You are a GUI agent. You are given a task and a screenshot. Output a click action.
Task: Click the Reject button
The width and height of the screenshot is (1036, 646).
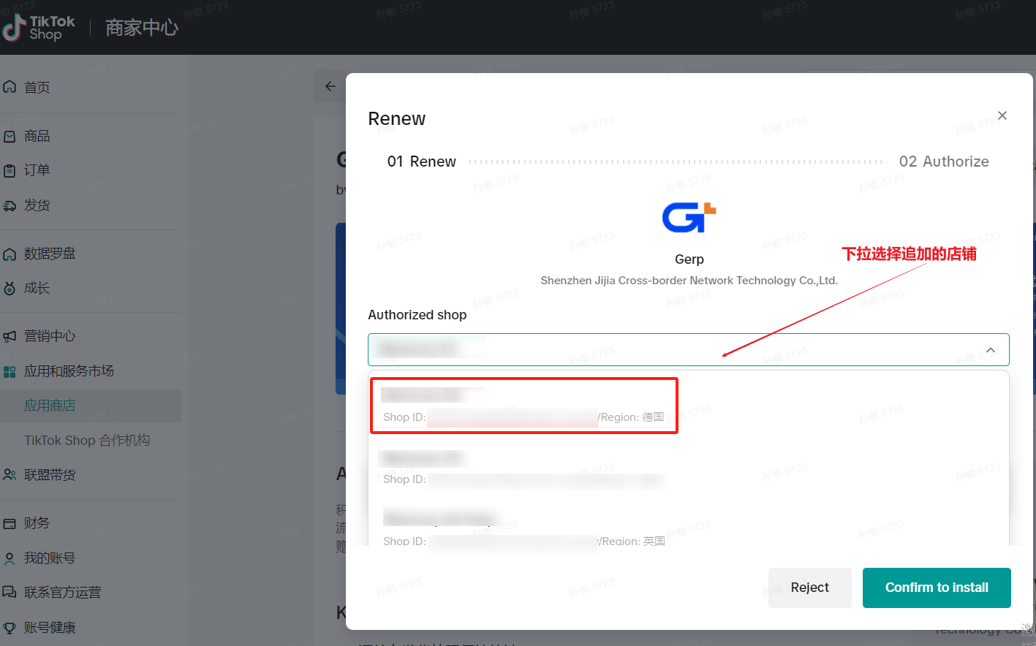point(810,588)
